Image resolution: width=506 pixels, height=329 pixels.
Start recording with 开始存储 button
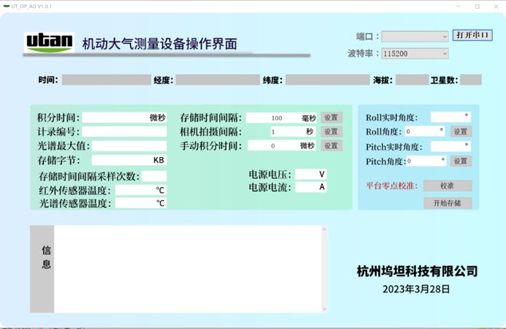click(447, 202)
